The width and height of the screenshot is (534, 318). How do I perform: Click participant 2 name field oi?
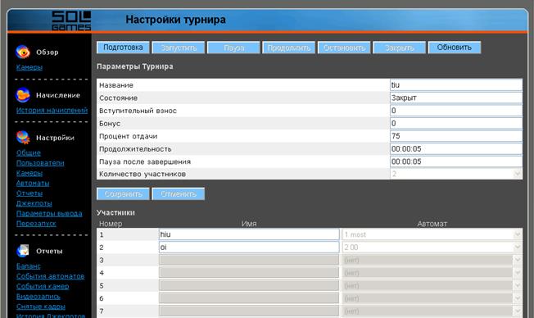(x=249, y=248)
